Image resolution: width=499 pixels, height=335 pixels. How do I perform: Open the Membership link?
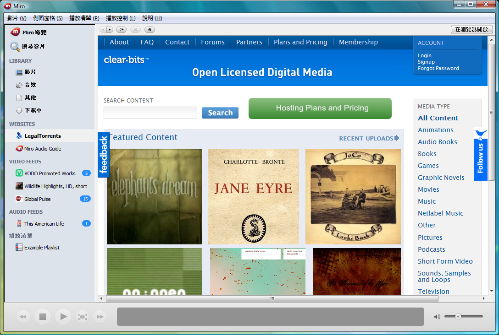(x=358, y=42)
